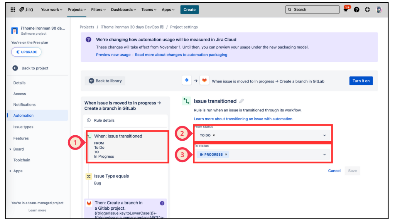395x222 pixels.
Task: Open the Your work menu
Action: pos(51,10)
